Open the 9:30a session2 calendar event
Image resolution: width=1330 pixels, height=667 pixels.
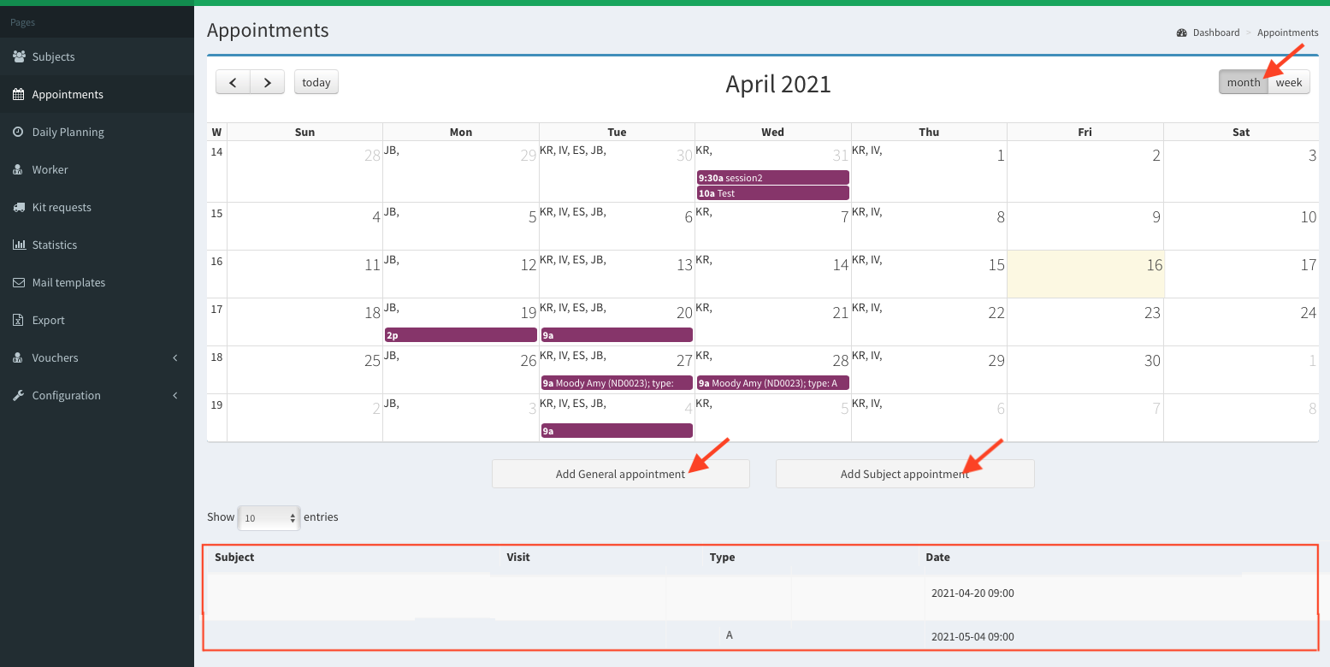click(772, 178)
